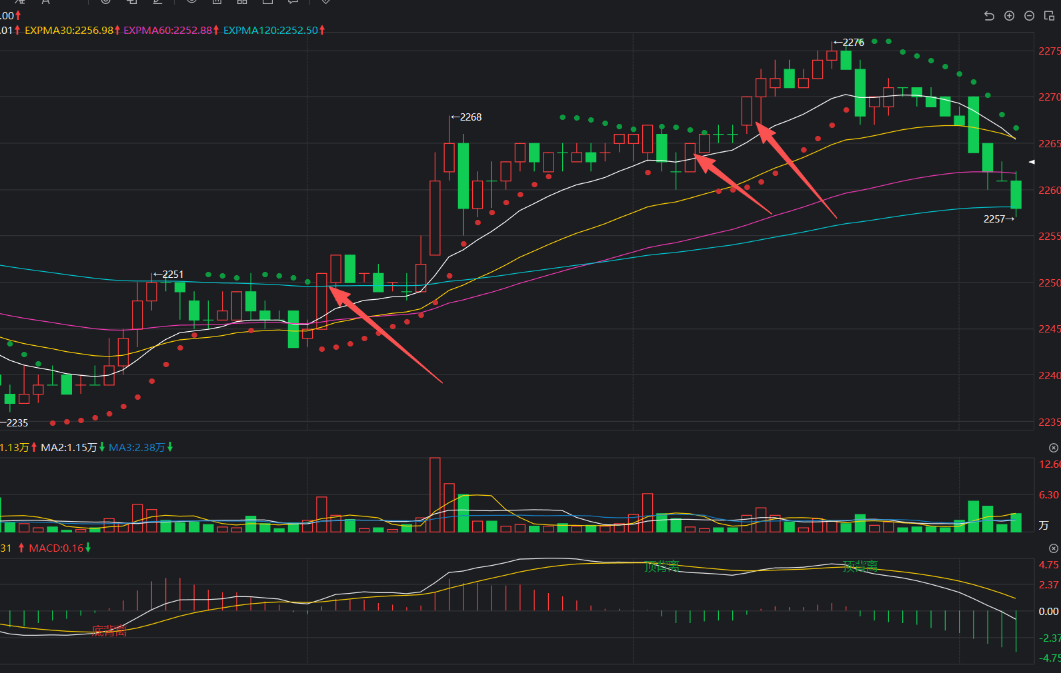Click the EXPMA60:2252.88 indicator label
This screenshot has height=673, width=1061.
click(x=168, y=30)
